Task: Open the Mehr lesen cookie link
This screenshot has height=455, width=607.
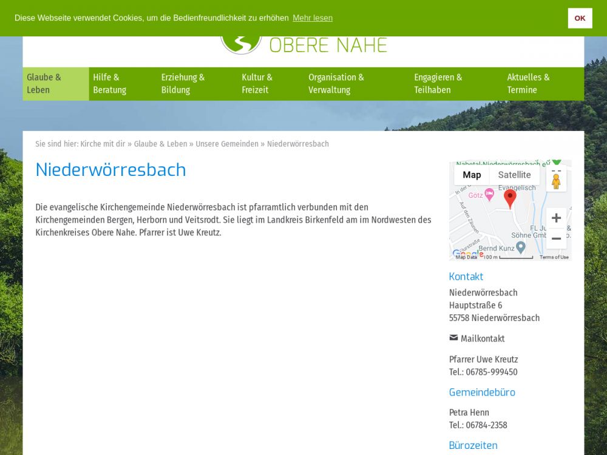Action: [313, 18]
